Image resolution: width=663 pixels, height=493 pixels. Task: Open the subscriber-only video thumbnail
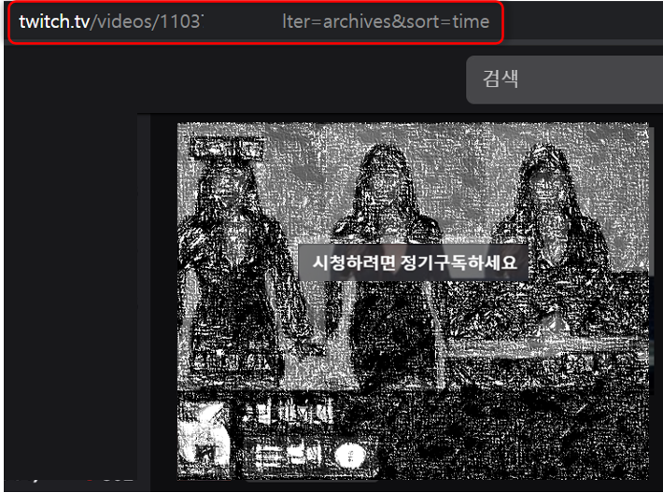pos(413,301)
